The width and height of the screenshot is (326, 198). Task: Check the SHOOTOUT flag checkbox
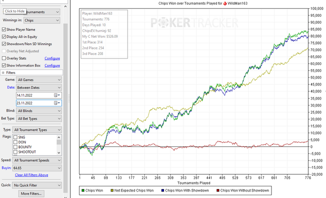15,152
